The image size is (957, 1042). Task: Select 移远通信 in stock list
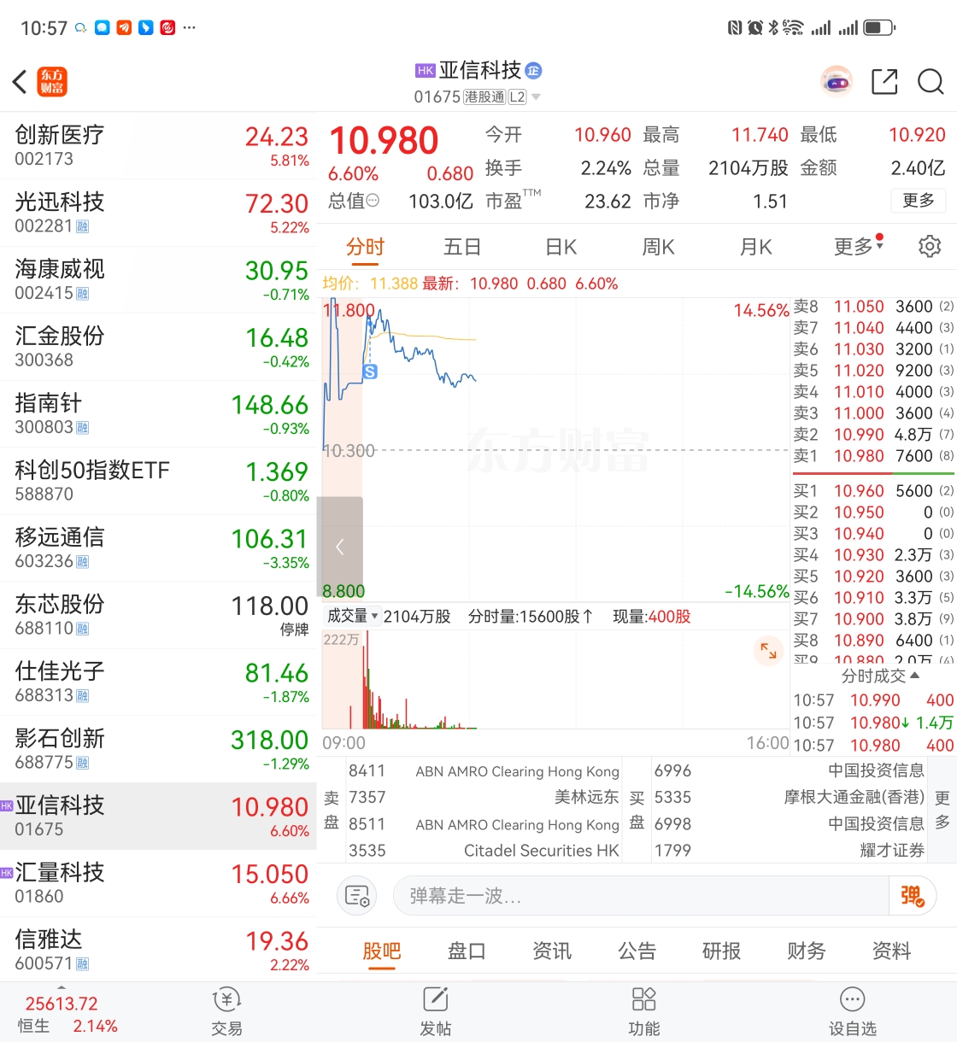click(x=158, y=548)
